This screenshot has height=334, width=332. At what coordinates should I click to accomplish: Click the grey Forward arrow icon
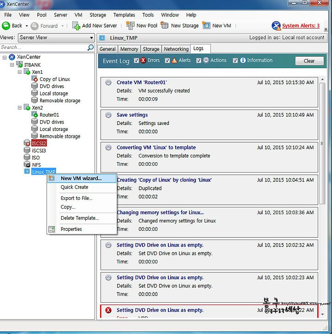click(x=34, y=26)
